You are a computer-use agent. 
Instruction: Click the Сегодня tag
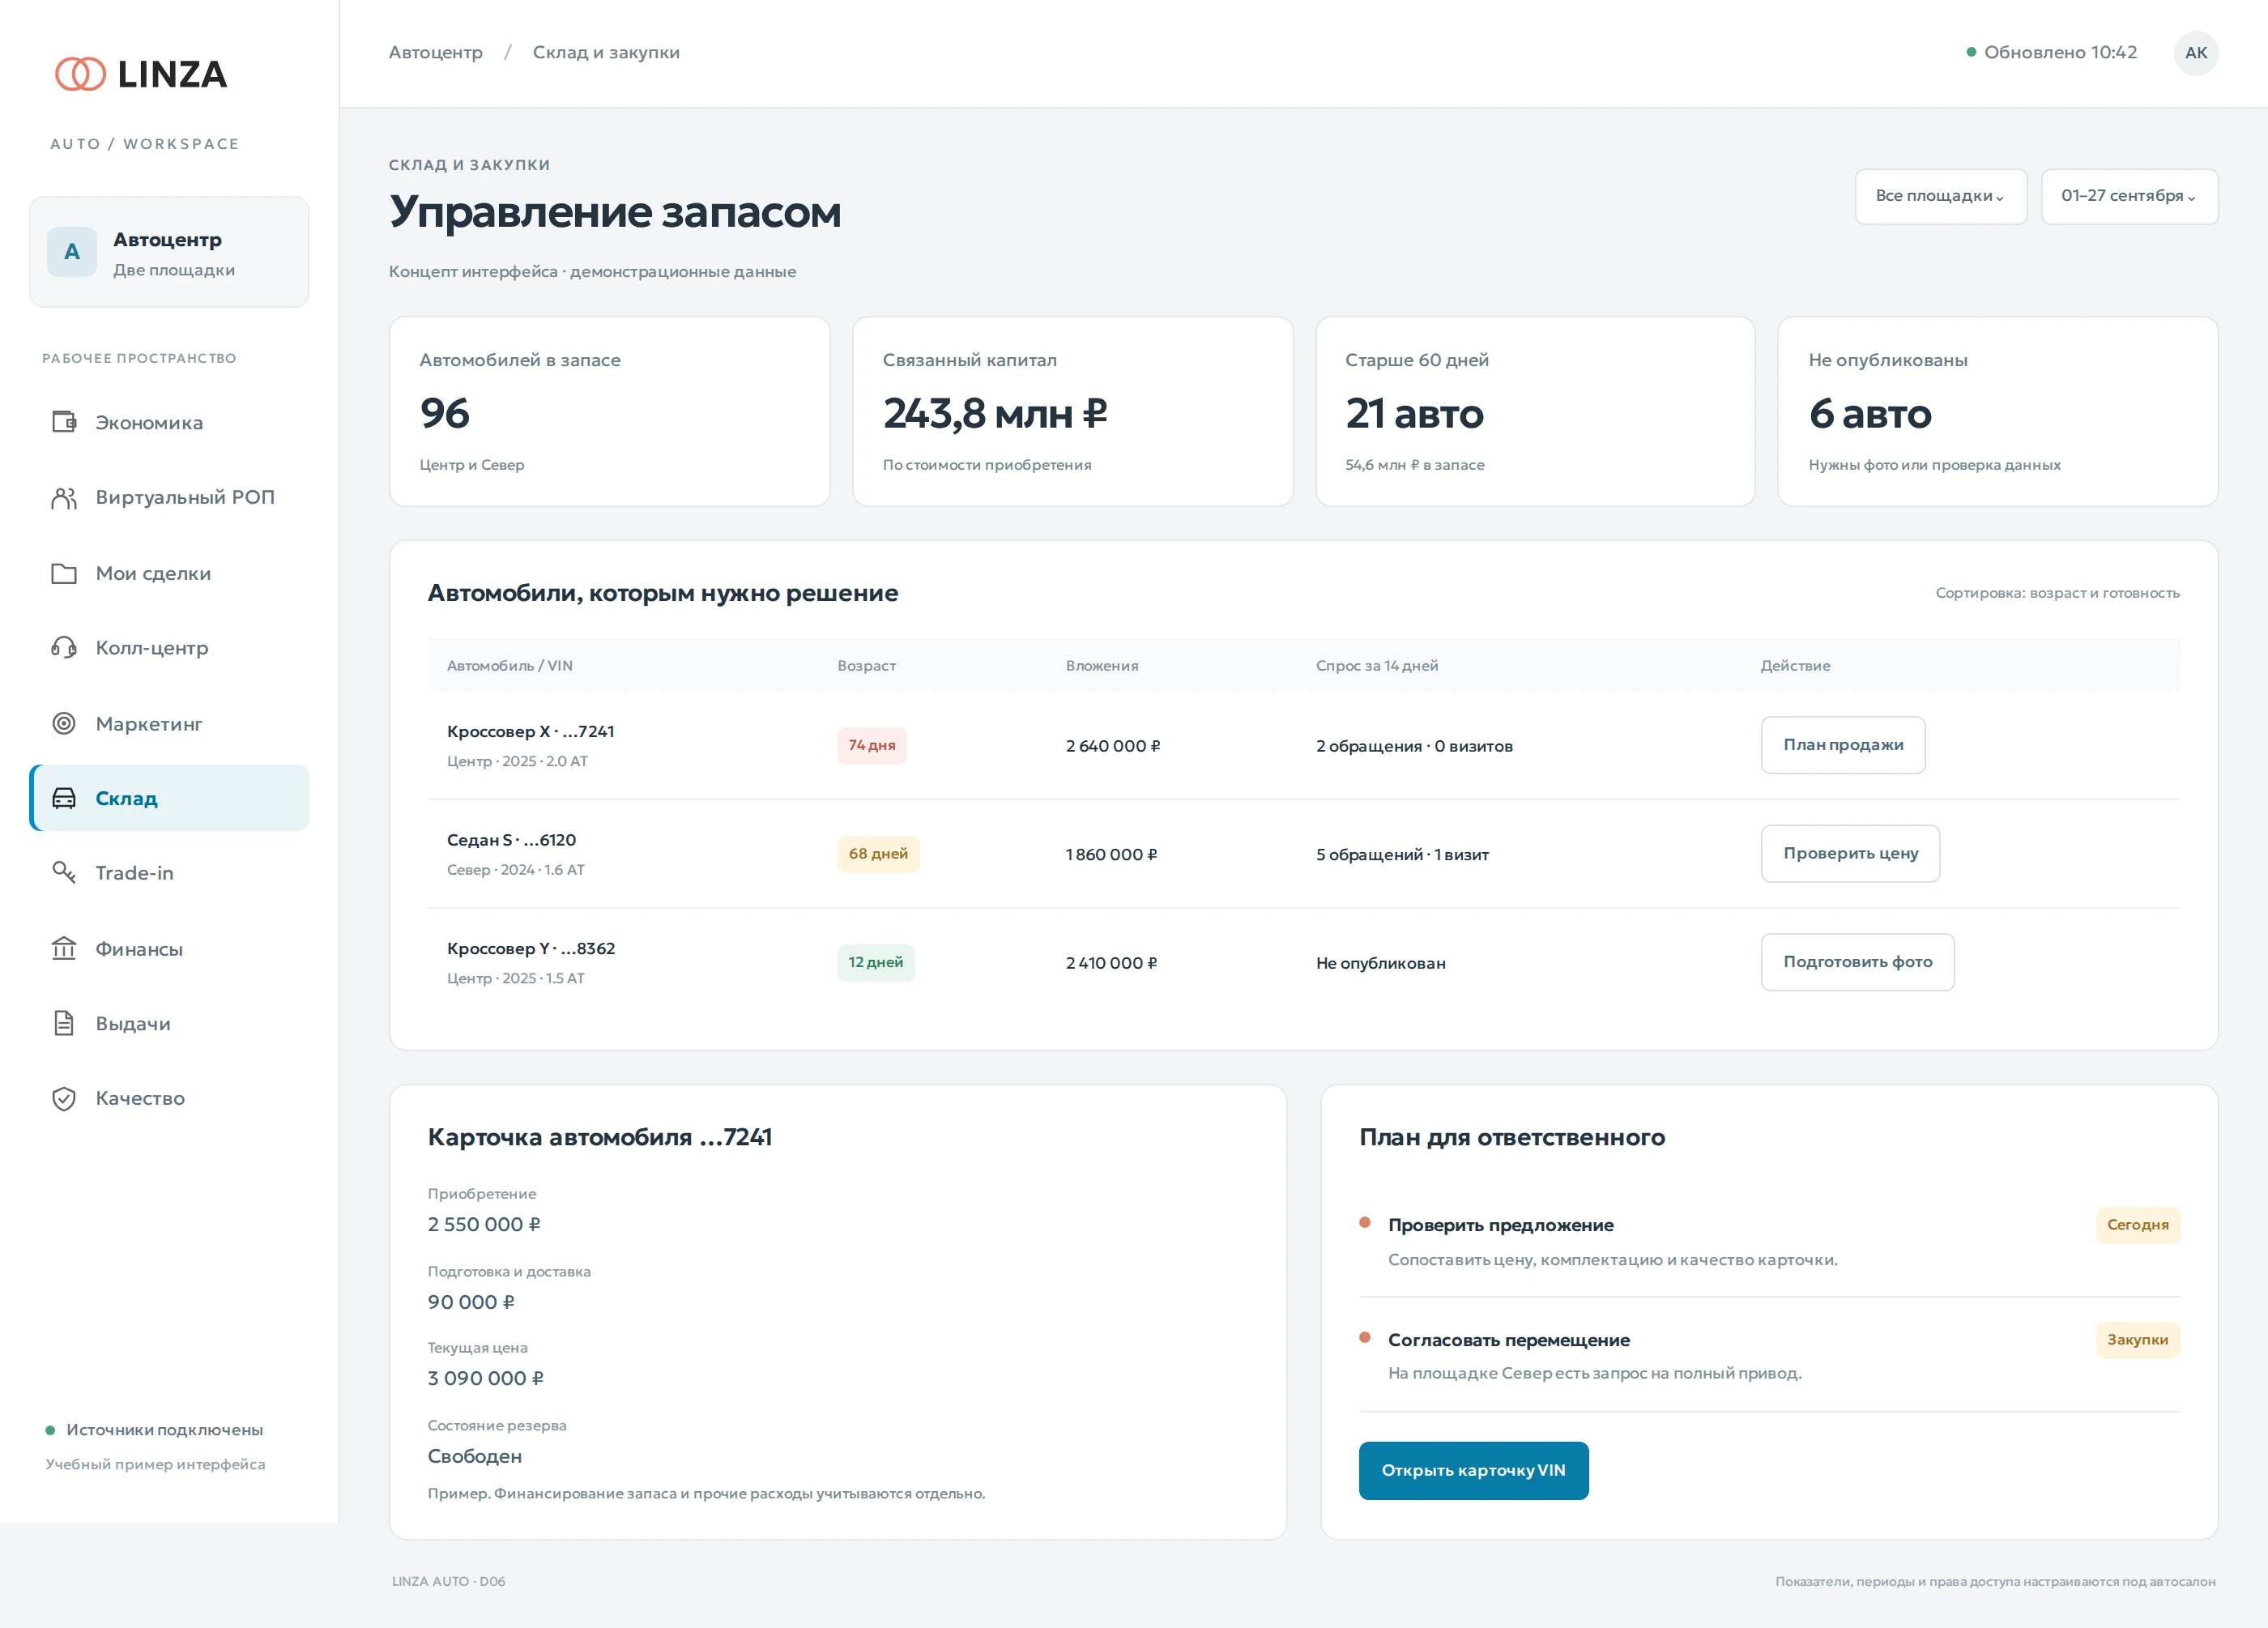pos(2137,1225)
